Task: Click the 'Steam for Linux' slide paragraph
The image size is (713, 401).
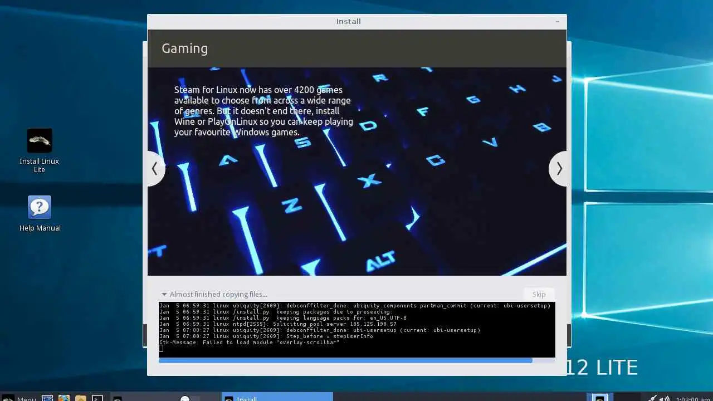Action: (x=263, y=111)
